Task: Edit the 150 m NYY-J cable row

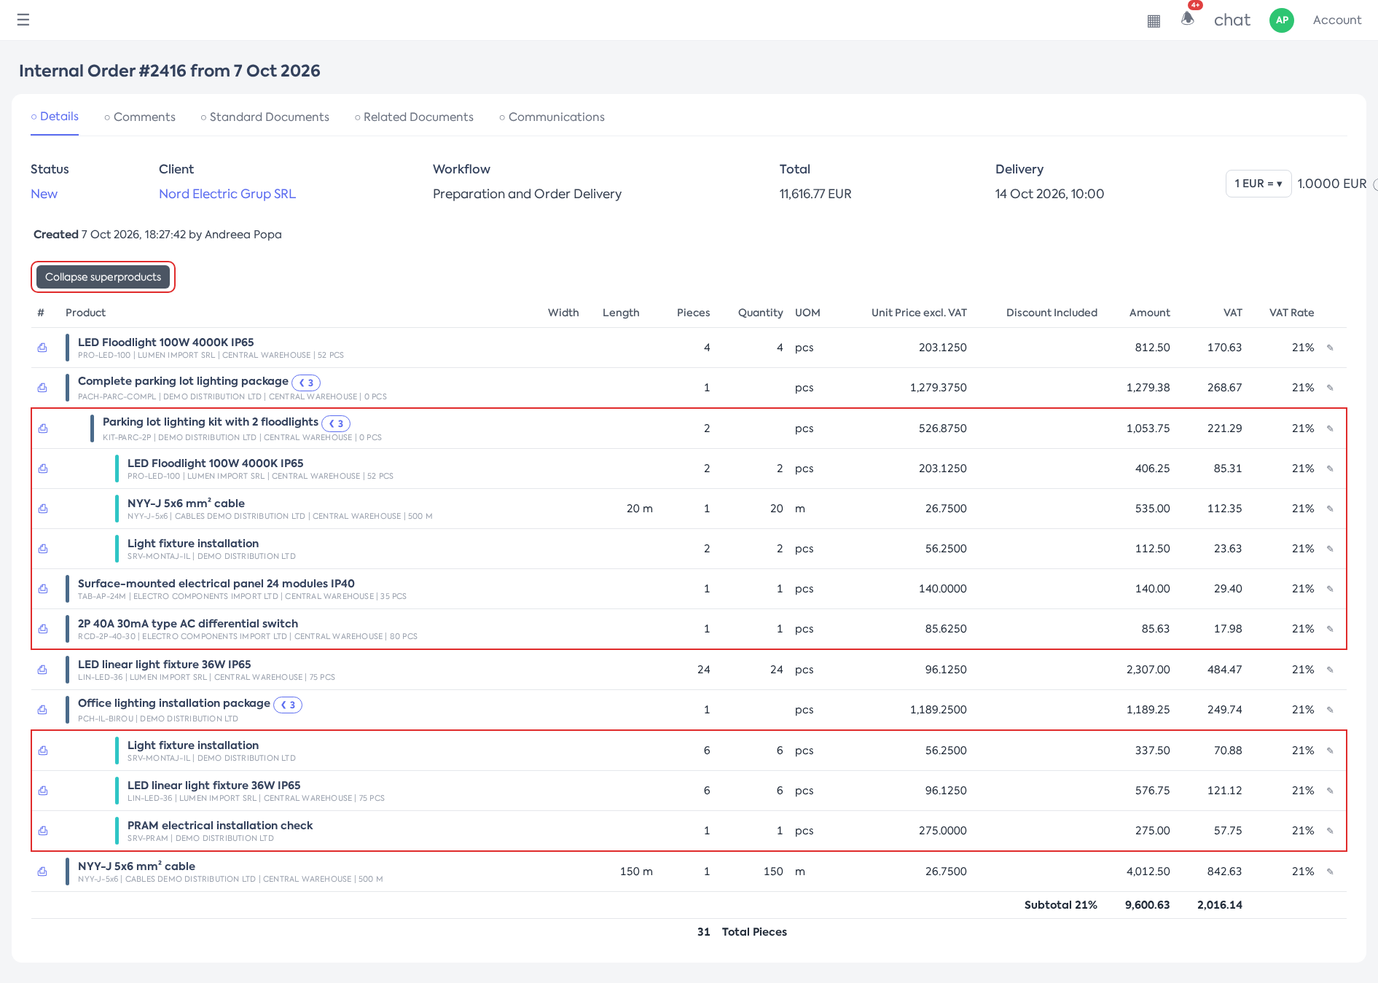Action: (1330, 872)
